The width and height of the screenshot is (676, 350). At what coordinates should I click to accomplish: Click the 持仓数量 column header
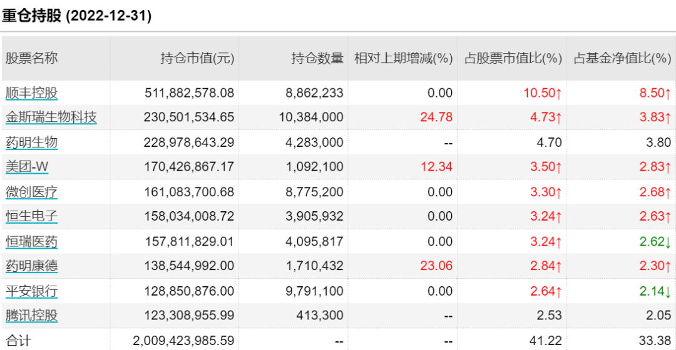(317, 57)
